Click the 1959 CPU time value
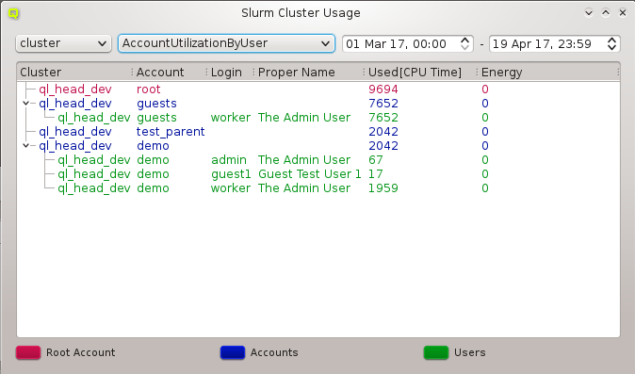This screenshot has width=635, height=374. click(383, 188)
